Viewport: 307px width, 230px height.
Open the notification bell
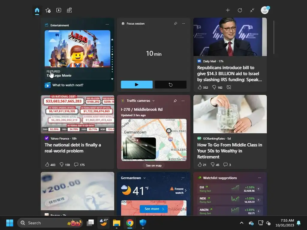click(299, 223)
